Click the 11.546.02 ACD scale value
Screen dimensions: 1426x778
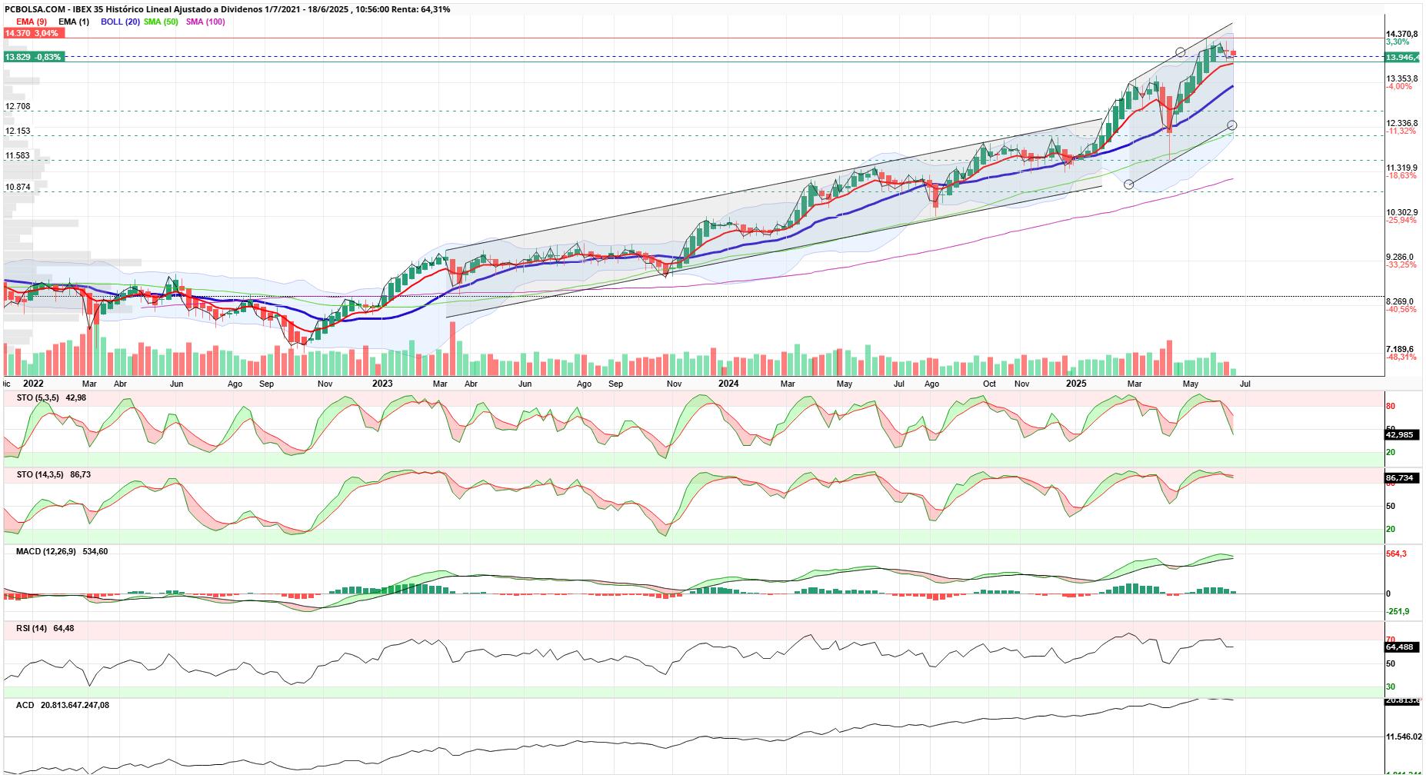point(1404,736)
